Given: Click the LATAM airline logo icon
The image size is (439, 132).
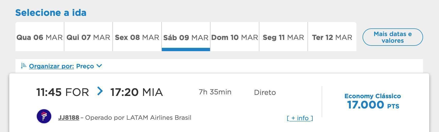Looking at the screenshot, I should coord(44,116).
